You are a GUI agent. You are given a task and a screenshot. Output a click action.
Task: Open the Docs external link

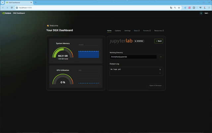[x=137, y=31]
